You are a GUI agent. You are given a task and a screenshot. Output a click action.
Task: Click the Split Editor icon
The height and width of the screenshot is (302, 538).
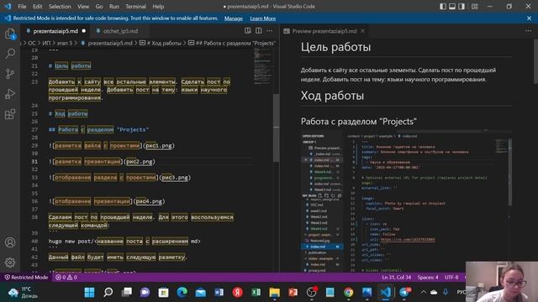[x=259, y=31]
